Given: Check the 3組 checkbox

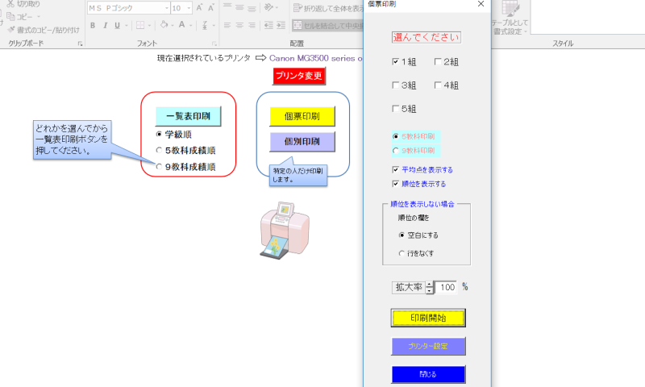Looking at the screenshot, I should (395, 85).
